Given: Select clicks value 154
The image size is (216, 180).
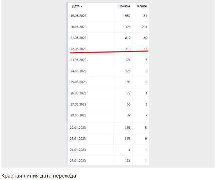Looking at the screenshot, I should (x=145, y=16).
